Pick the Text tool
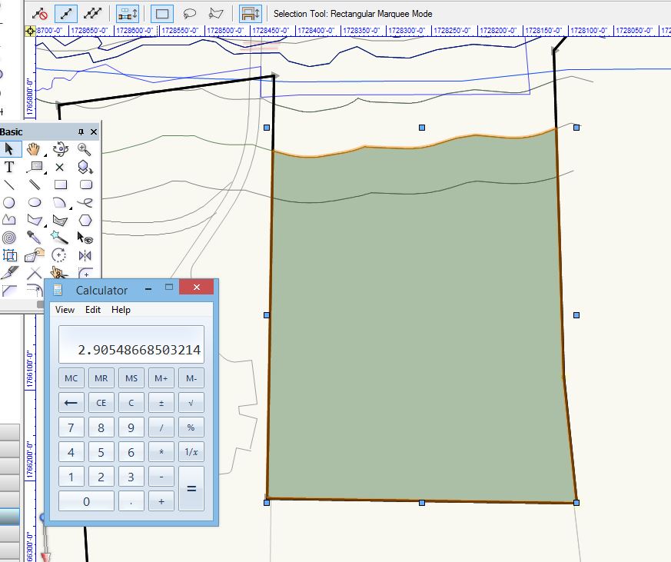Image resolution: width=671 pixels, height=562 pixels. coord(9,167)
